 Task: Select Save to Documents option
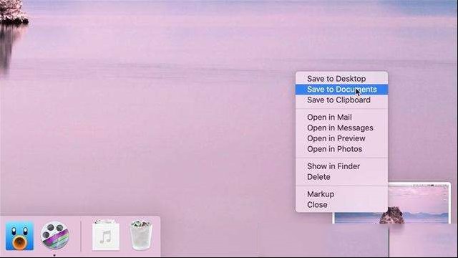pyautogui.click(x=341, y=89)
